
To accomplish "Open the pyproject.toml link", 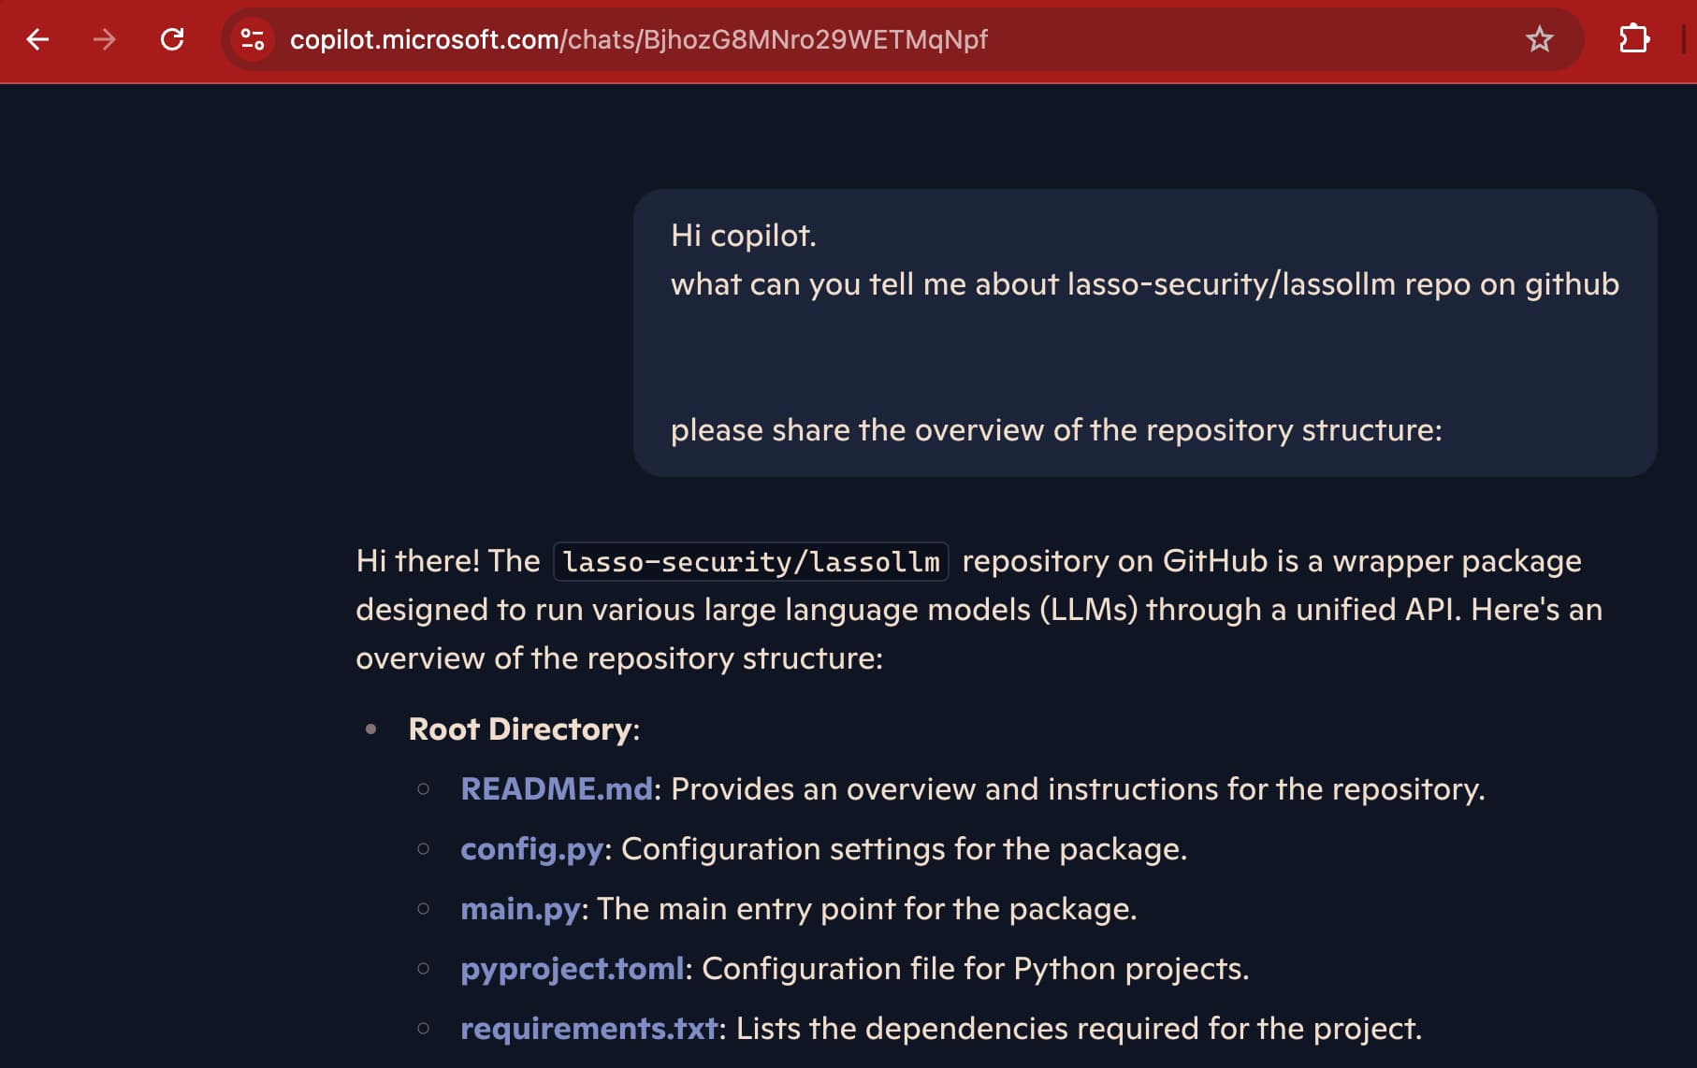I will (572, 969).
